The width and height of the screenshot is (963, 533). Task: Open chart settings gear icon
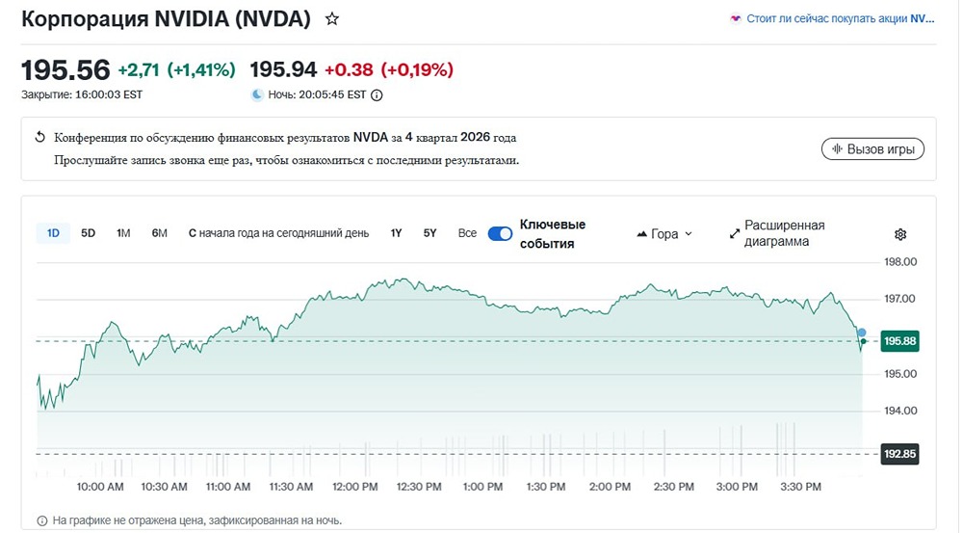click(900, 234)
